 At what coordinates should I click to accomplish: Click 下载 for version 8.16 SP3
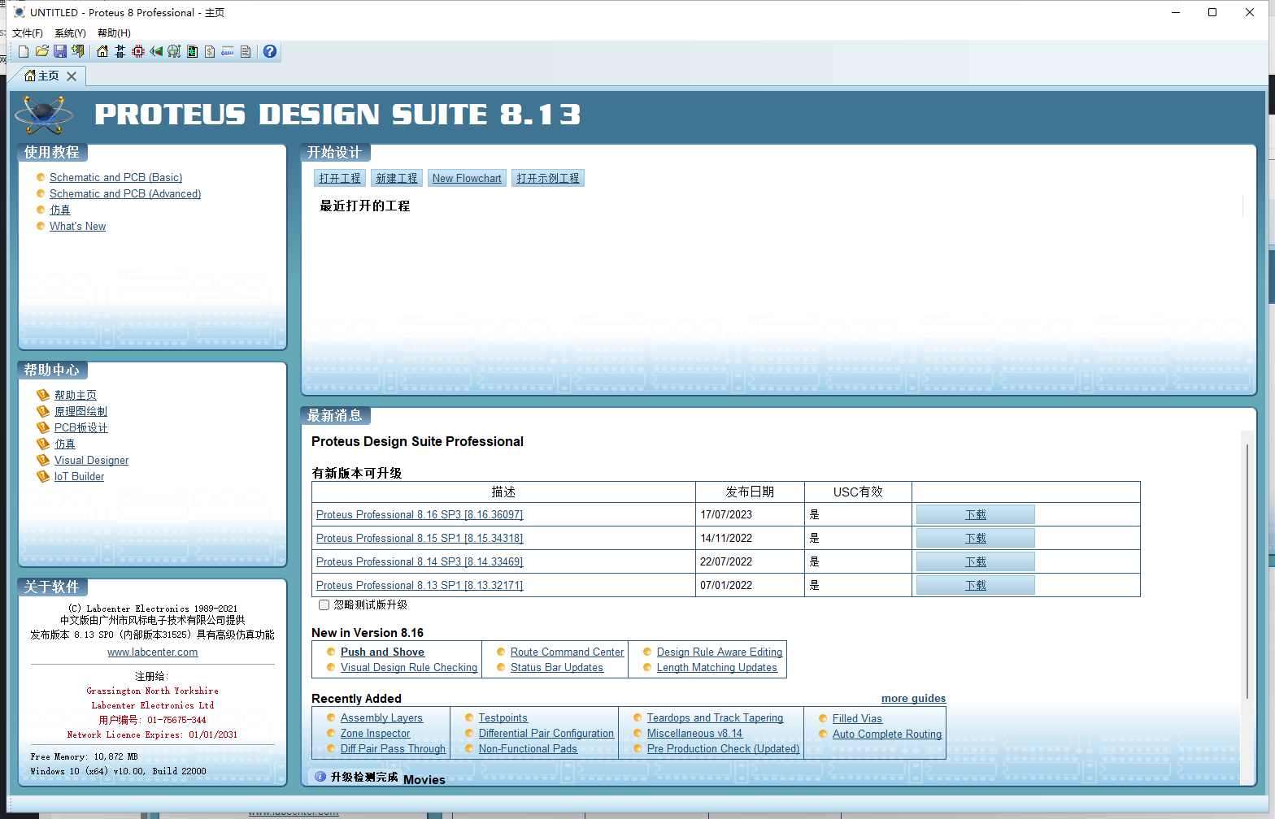975,514
